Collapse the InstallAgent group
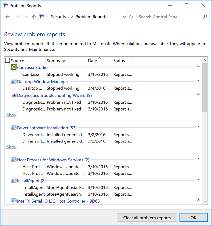The width and height of the screenshot is (212, 226). click(198, 180)
